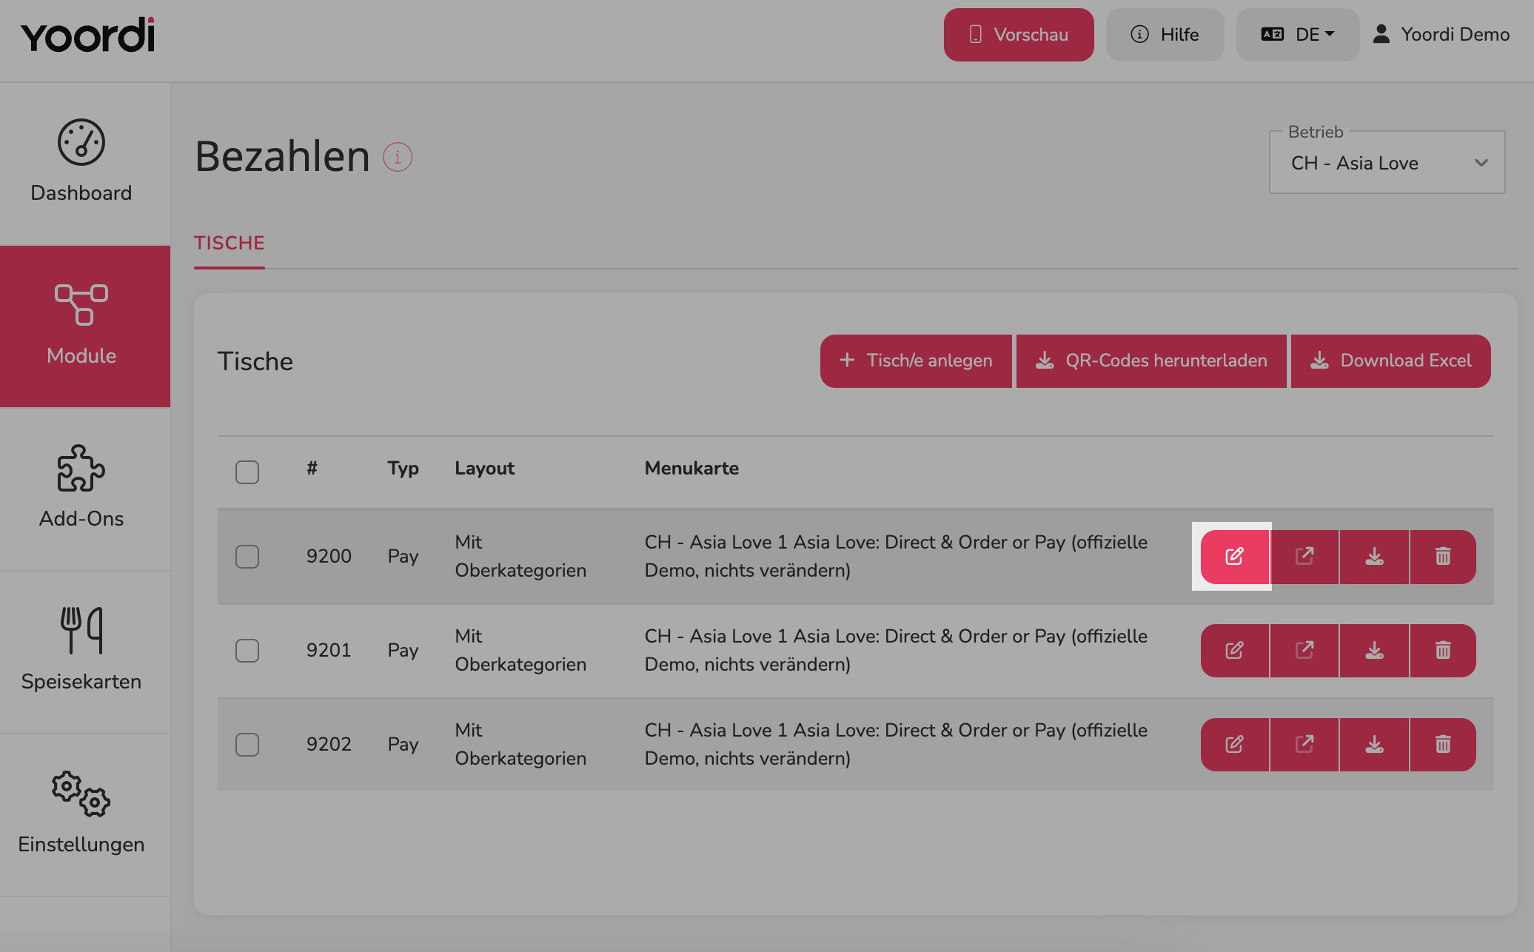This screenshot has height=952, width=1534.
Task: Open table 9201 in external link
Action: click(1304, 651)
